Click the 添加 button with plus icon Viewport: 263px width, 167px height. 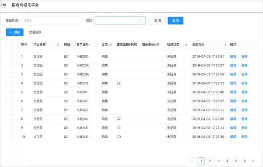14,32
